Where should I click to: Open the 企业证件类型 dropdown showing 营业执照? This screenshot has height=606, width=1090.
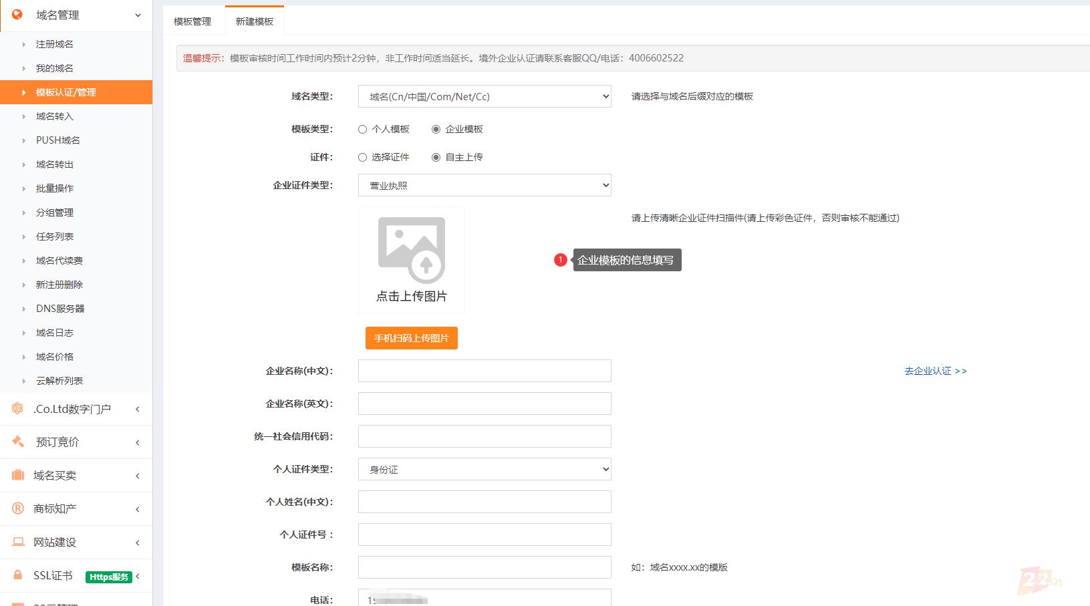tap(485, 186)
